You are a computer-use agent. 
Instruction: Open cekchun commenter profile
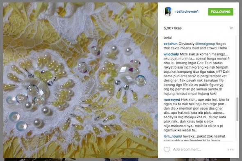click(x=170, y=44)
